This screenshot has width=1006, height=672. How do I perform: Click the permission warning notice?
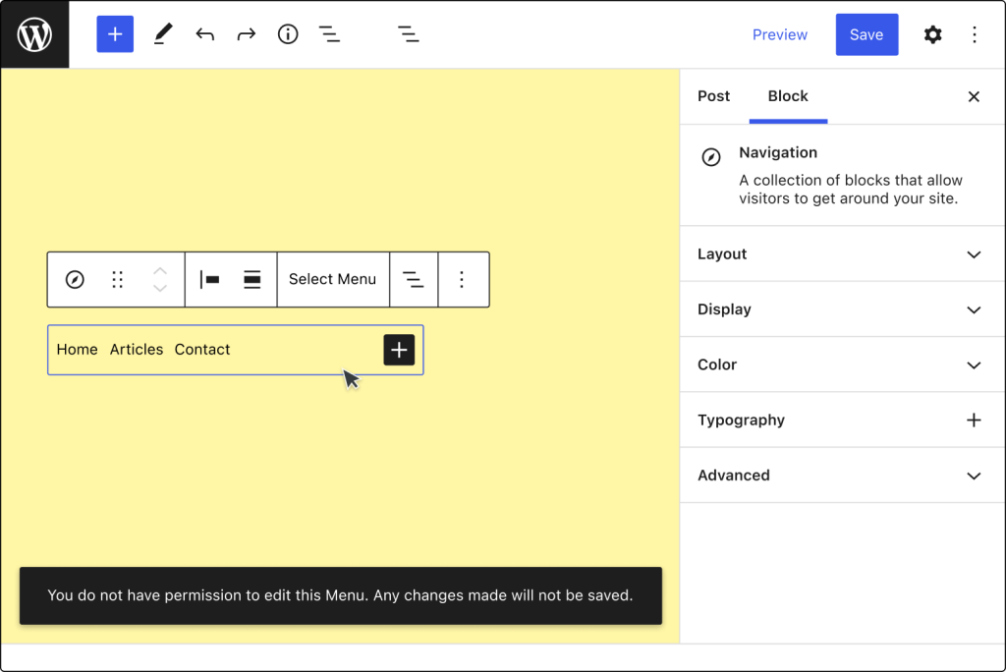pyautogui.click(x=341, y=595)
